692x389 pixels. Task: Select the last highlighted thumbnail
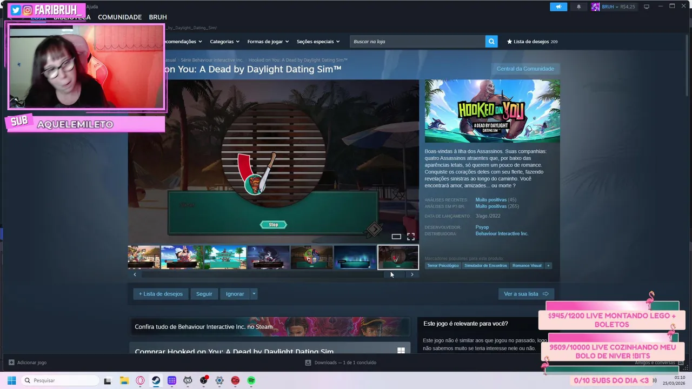398,257
